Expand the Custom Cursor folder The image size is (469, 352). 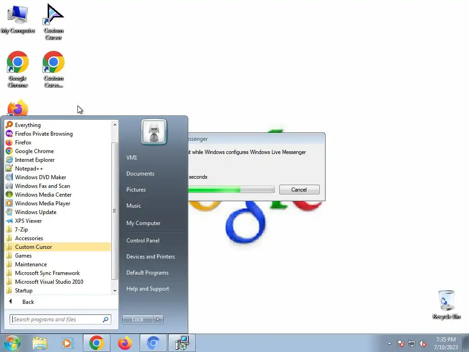tap(58, 247)
